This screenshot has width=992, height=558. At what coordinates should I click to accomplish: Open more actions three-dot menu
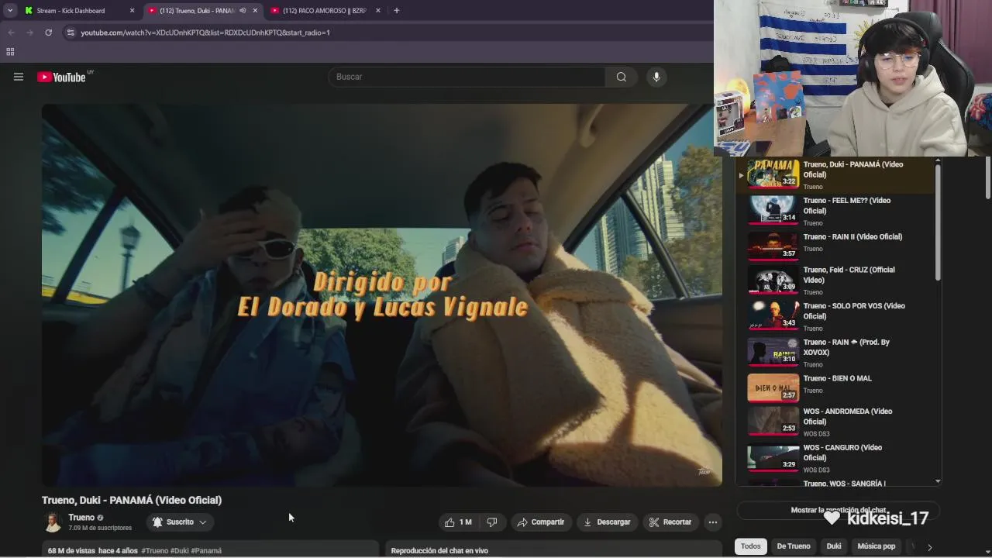[712, 522]
